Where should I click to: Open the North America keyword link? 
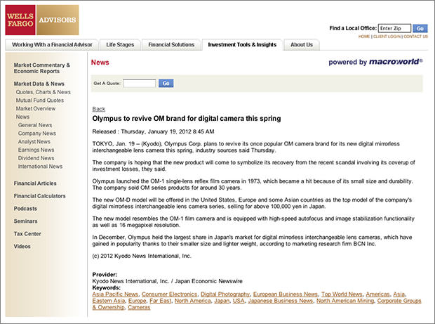coord(192,301)
